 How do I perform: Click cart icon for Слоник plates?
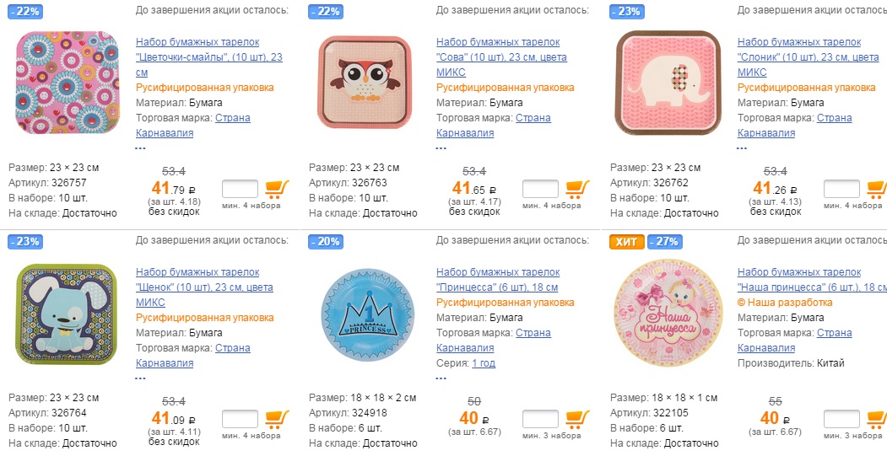(x=877, y=189)
